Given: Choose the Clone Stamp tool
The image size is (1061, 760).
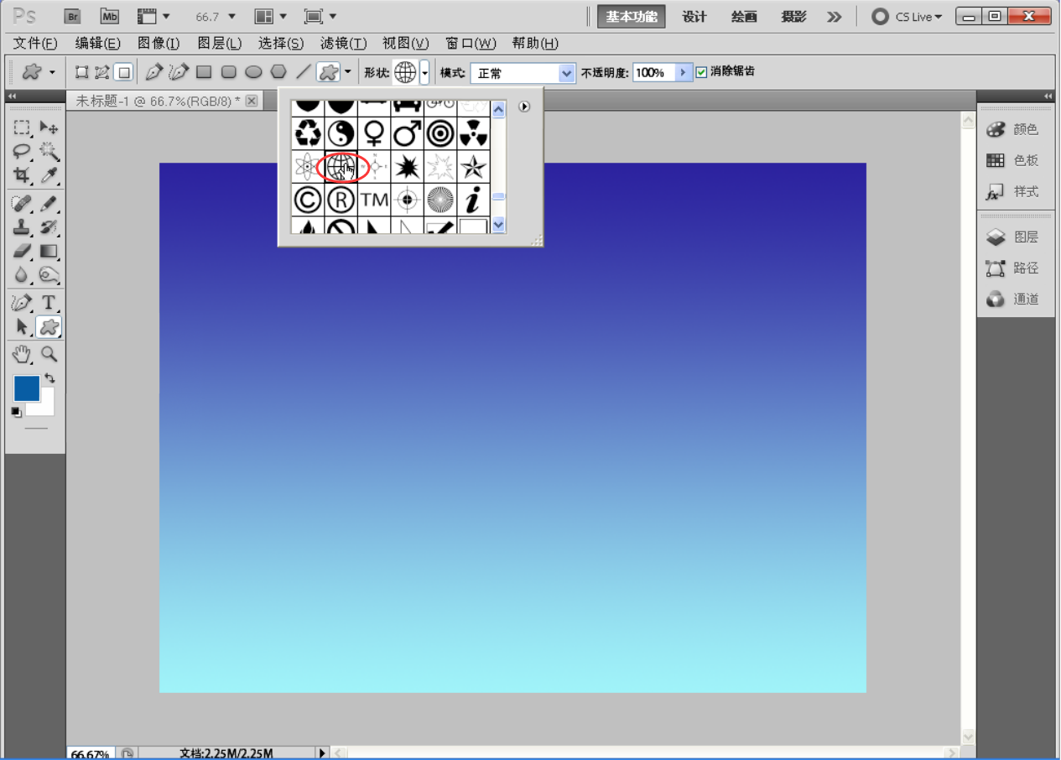Looking at the screenshot, I should [x=22, y=226].
